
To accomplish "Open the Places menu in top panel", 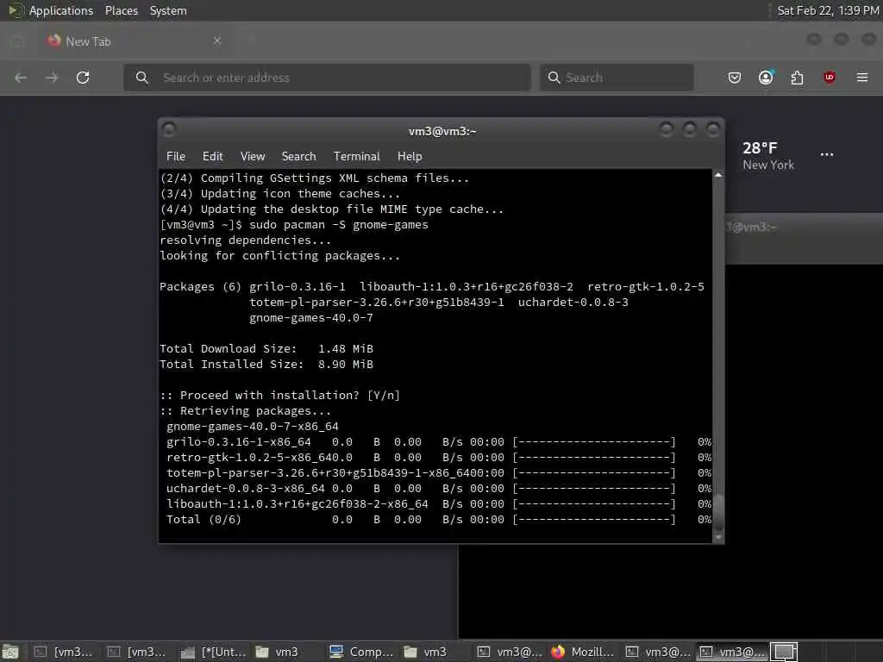I will tap(121, 10).
